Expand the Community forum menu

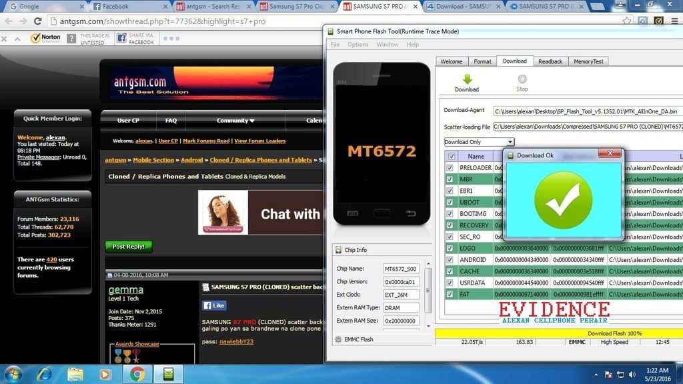coord(235,121)
